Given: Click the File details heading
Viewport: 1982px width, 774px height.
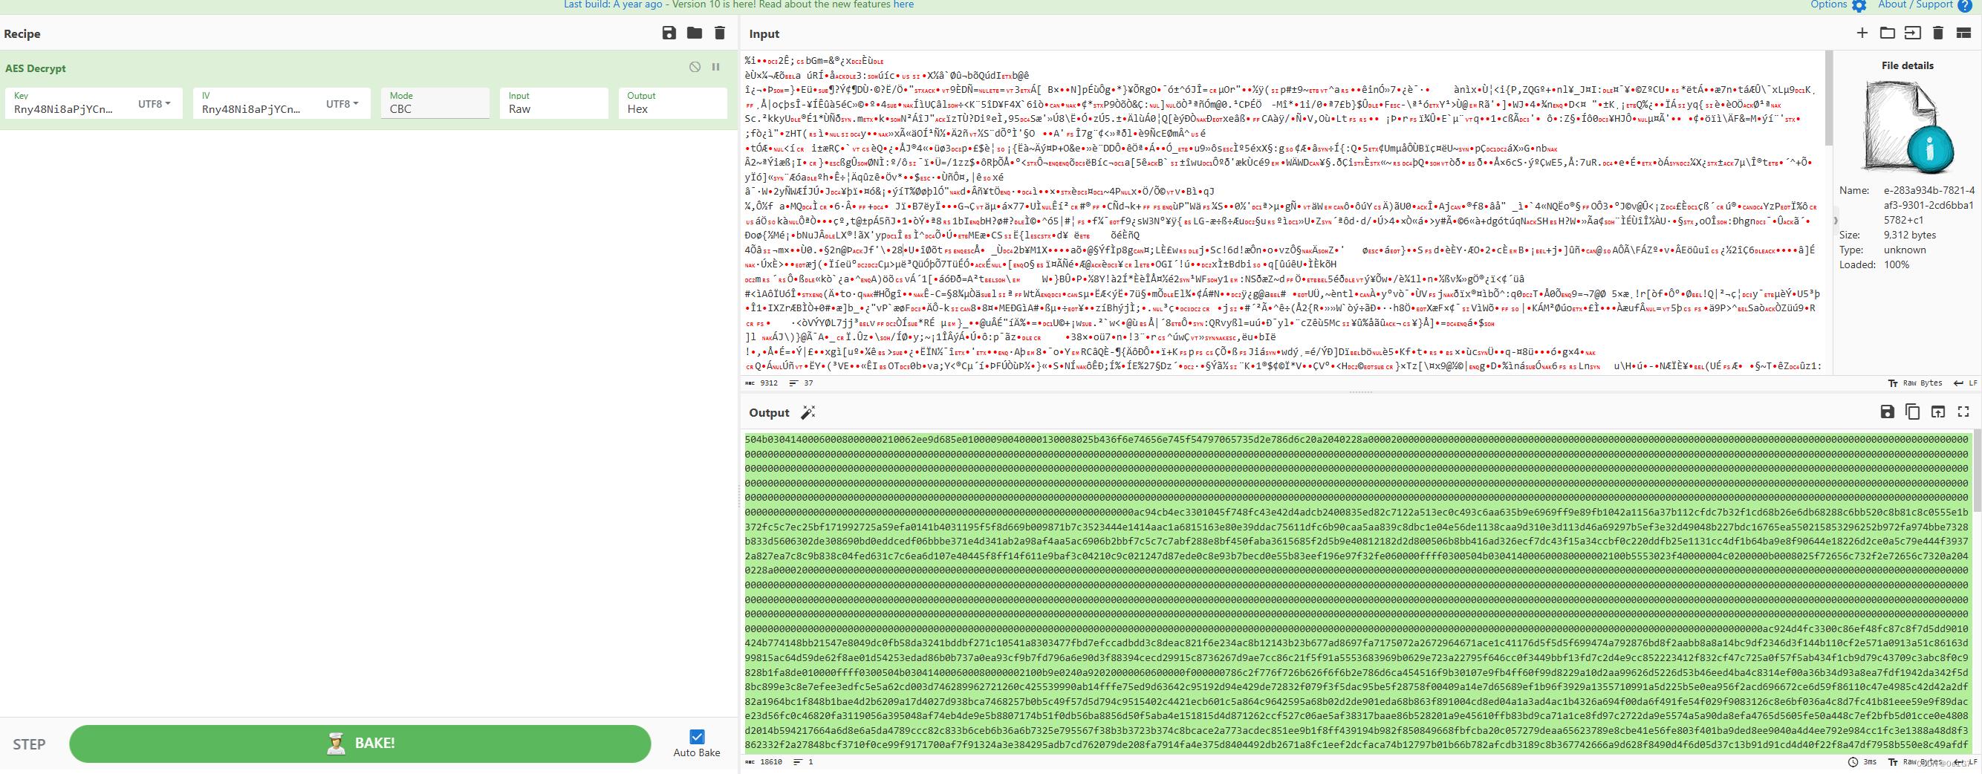Looking at the screenshot, I should (1906, 65).
